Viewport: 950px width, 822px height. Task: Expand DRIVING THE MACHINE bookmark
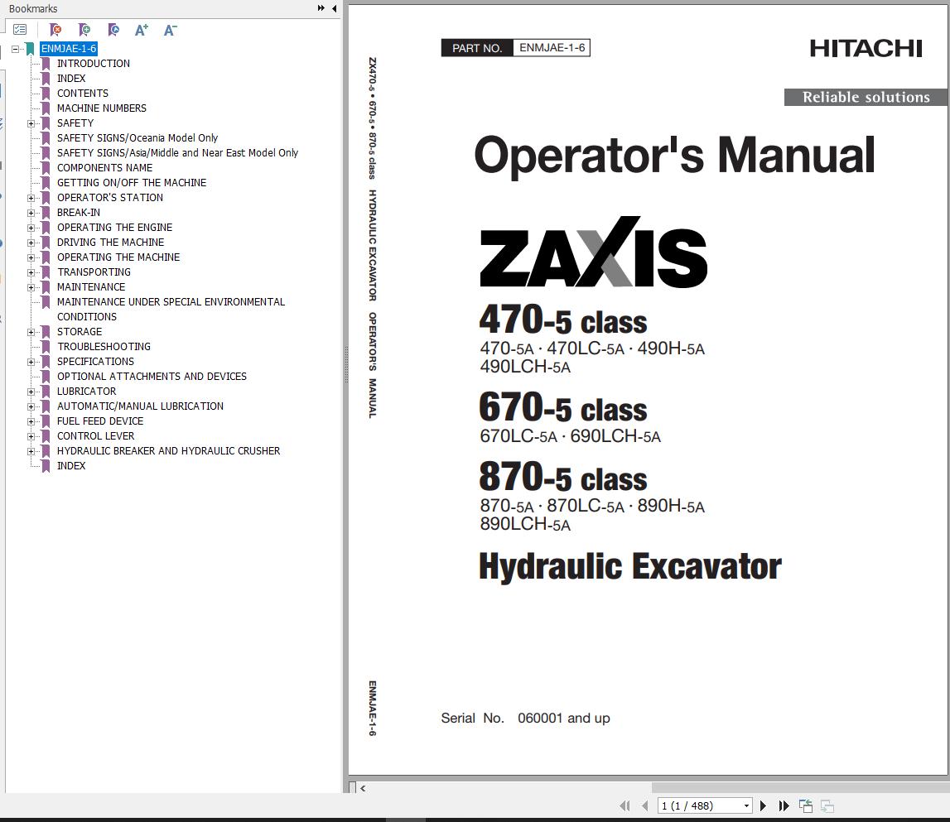coord(31,243)
